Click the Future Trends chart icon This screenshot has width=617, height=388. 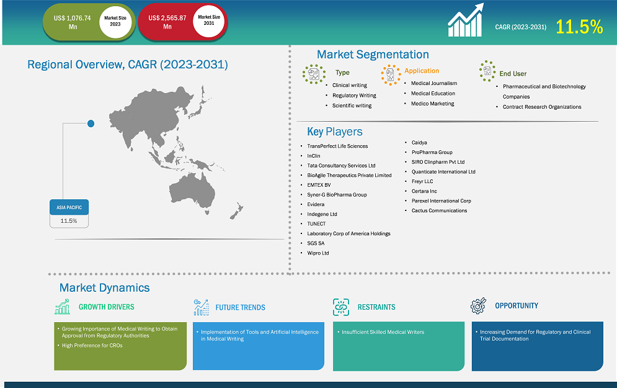click(201, 307)
